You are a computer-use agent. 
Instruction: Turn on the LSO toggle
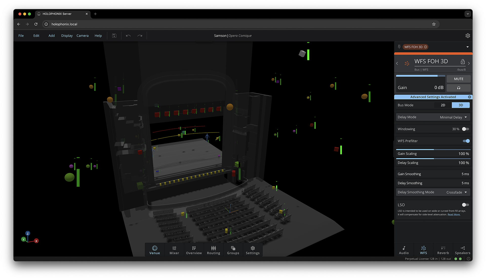click(465, 205)
